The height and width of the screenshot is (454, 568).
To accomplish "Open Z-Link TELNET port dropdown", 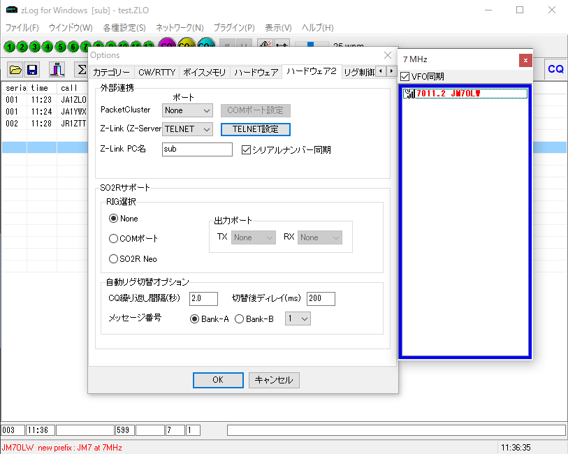I will (187, 129).
